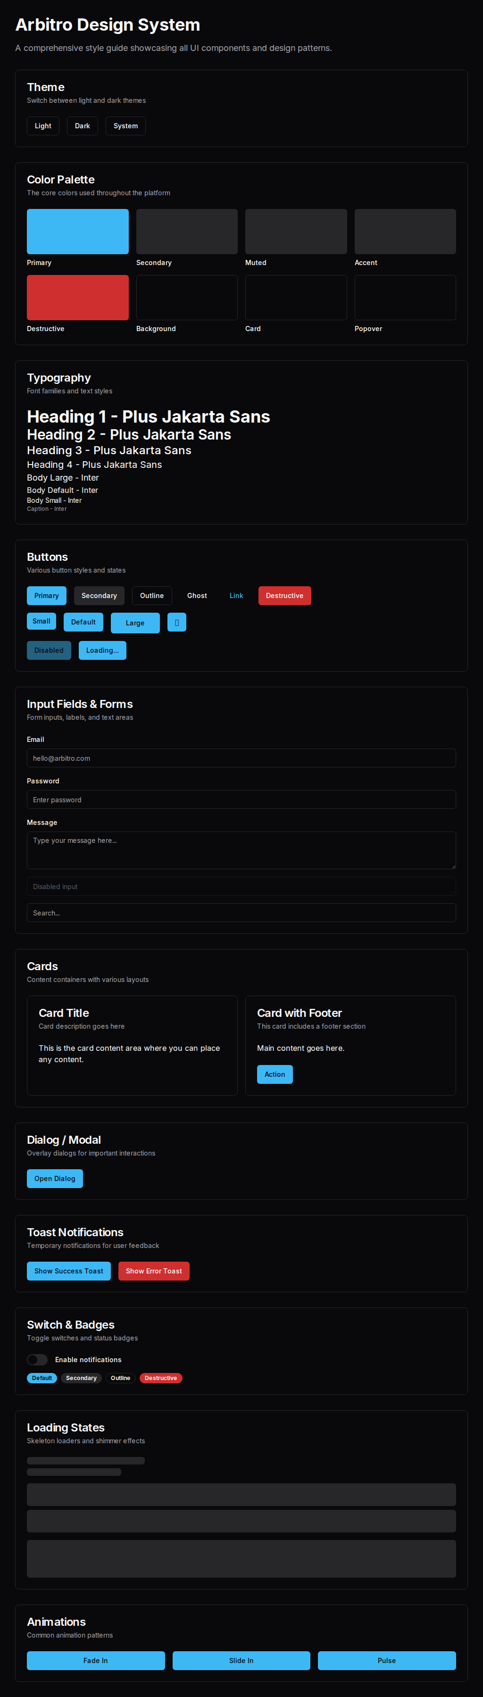Click the Loading... button
The width and height of the screenshot is (483, 1697).
click(102, 650)
